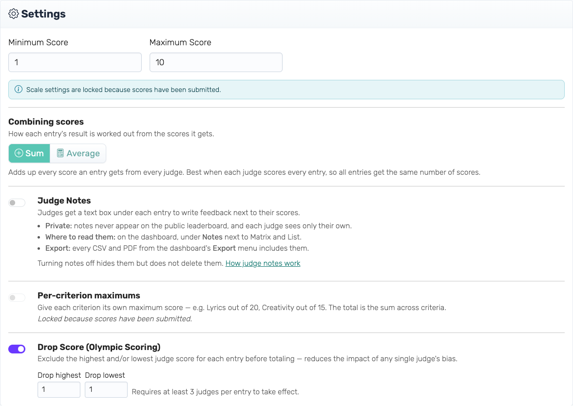This screenshot has height=406, width=573.
Task: Select the Average scoring method
Action: [x=78, y=153]
